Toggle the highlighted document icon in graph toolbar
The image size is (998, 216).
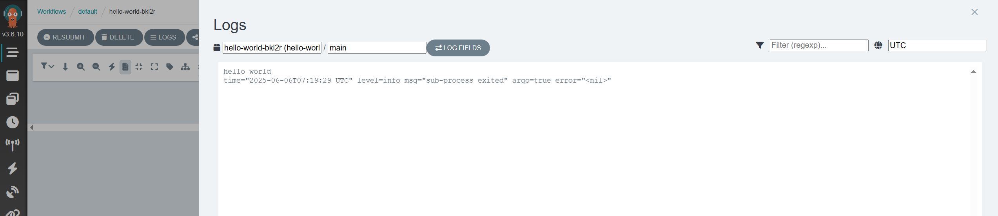pos(125,67)
